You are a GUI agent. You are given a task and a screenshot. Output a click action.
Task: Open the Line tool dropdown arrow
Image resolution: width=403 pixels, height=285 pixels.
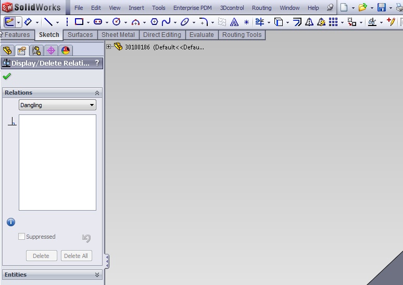pyautogui.click(x=58, y=22)
